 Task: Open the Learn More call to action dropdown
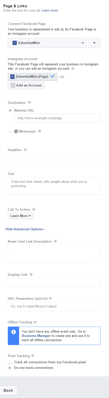(x=21, y=216)
